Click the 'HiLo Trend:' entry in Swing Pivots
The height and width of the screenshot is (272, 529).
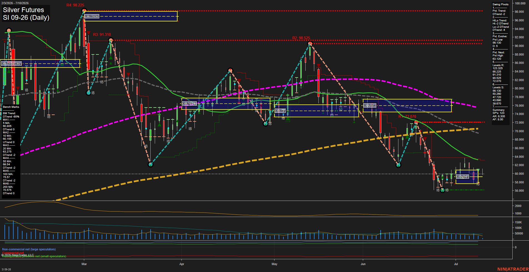coord(500,21)
